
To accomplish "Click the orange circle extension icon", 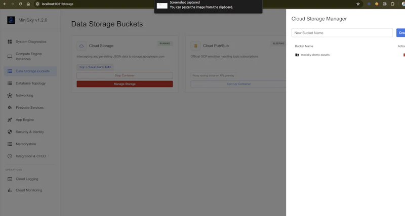I will pyautogui.click(x=377, y=4).
